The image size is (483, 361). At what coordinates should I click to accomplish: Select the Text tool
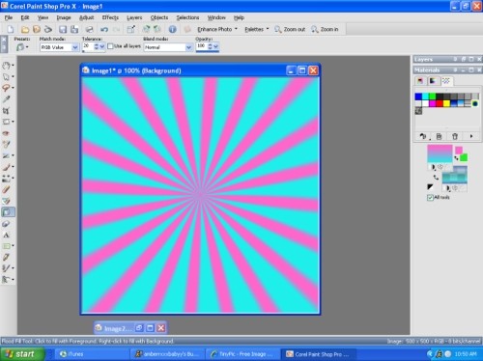pyautogui.click(x=6, y=235)
